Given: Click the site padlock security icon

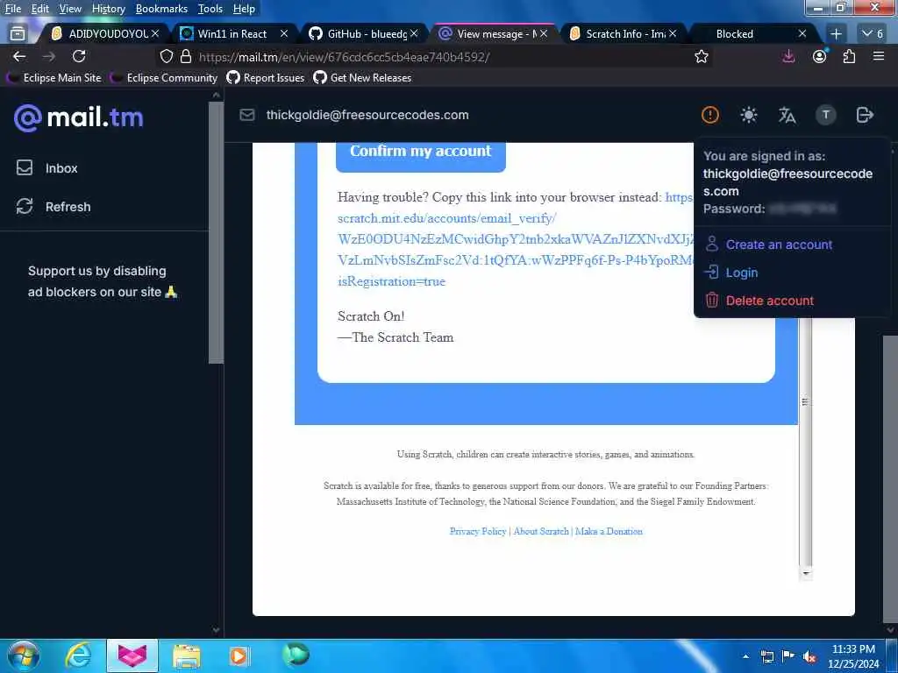Looking at the screenshot, I should tap(186, 56).
